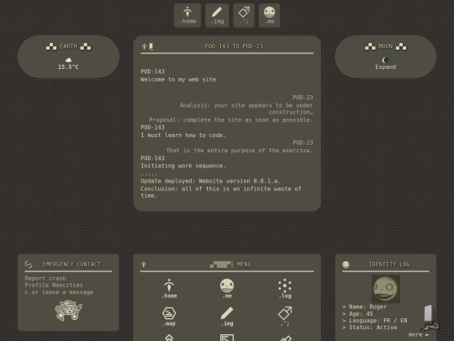Click 'Initiating work sequence.' line

[x=183, y=166]
